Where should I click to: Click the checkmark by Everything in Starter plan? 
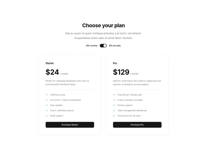[x=114, y=95]
